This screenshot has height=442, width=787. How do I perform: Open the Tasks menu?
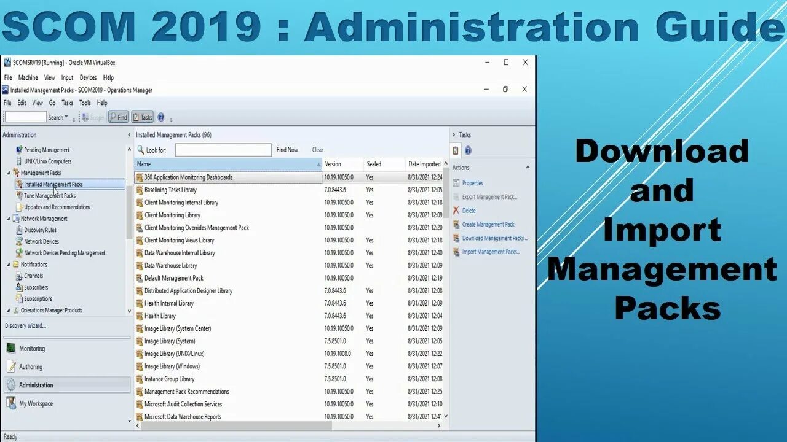click(x=68, y=103)
